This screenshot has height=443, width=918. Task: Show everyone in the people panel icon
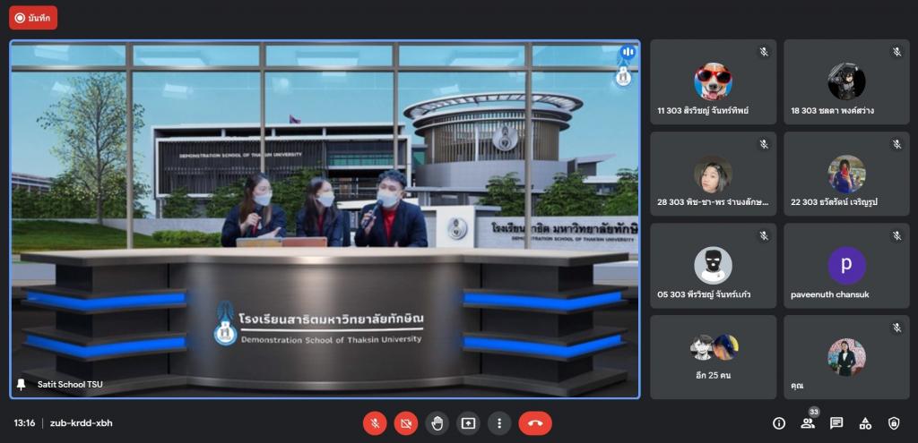[808, 423]
